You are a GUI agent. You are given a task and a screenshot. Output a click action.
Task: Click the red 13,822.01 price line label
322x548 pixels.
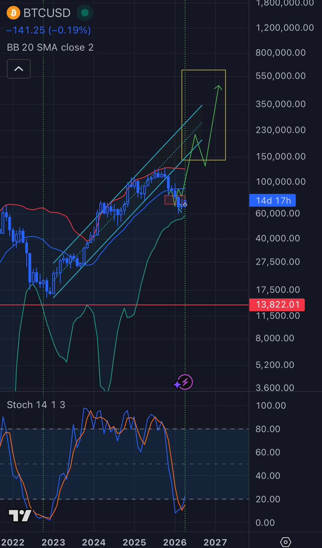(x=277, y=305)
